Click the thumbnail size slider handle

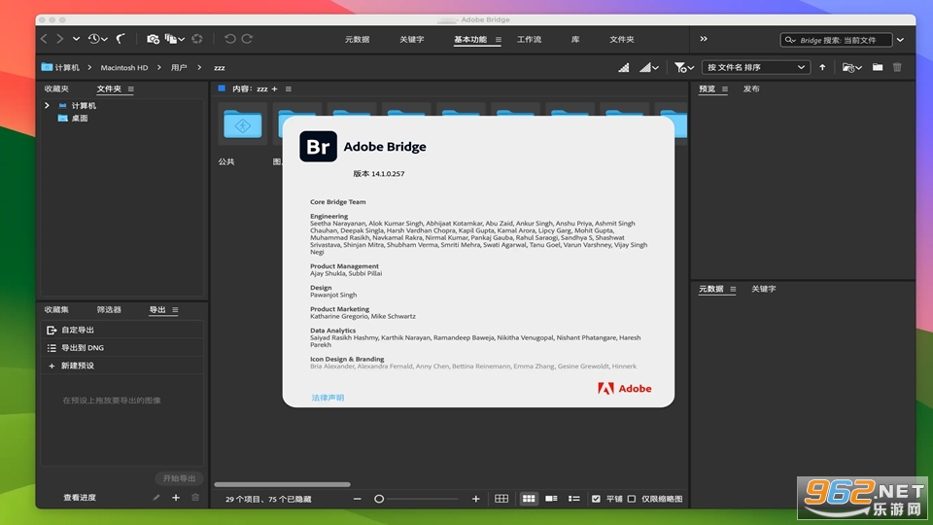(x=379, y=499)
